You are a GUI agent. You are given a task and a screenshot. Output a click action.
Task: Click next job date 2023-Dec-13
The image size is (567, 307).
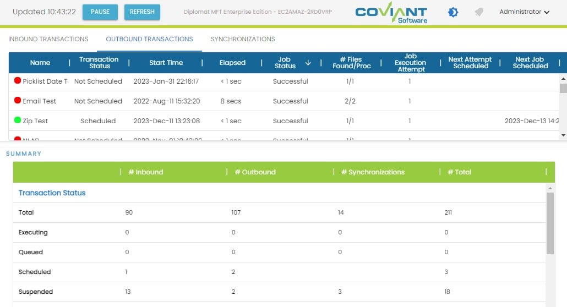click(x=532, y=121)
